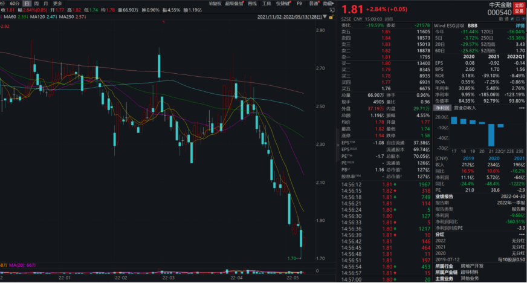The width and height of the screenshot is (527, 283).
Task: Click 业绩报告 date 2022-04-30
Action: 512,197
